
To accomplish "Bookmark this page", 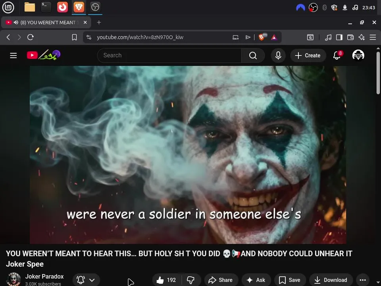I will pos(74,37).
